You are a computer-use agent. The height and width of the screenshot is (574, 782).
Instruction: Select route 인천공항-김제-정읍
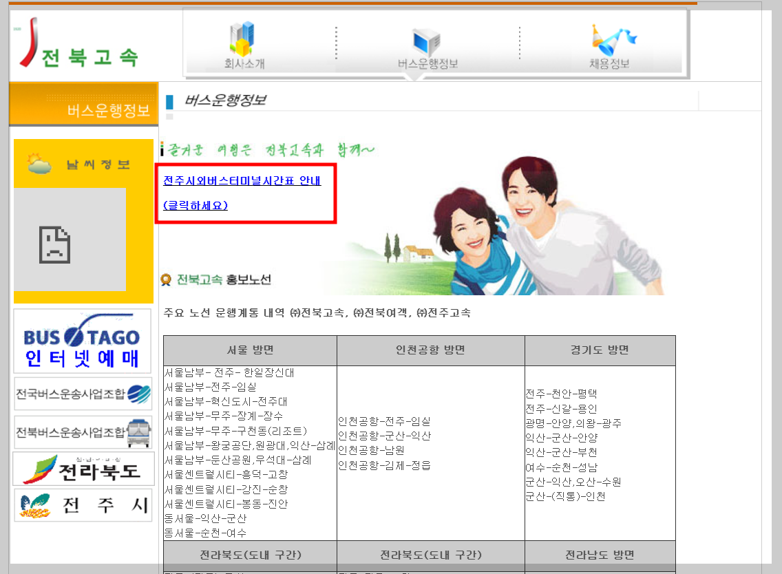point(384,465)
